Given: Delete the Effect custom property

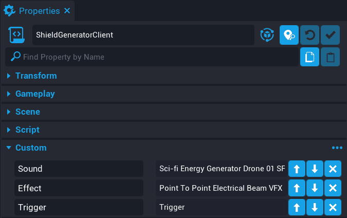Looking at the screenshot, I should click(333, 188).
